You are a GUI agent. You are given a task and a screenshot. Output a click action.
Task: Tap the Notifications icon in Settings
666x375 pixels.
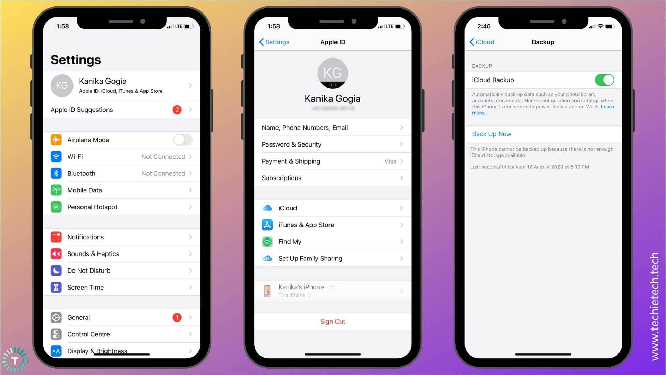point(56,237)
